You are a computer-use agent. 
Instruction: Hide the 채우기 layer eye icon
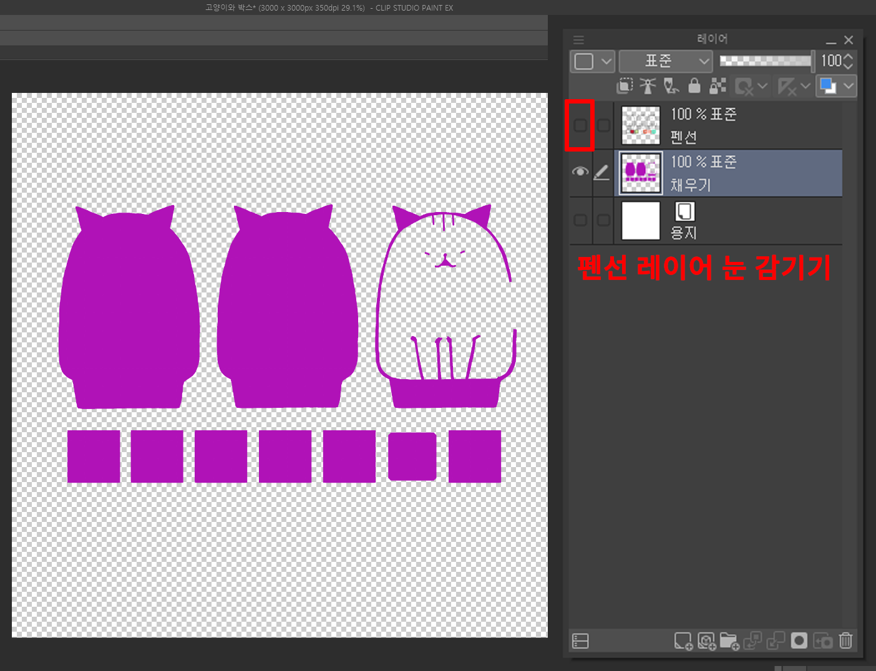pos(580,171)
